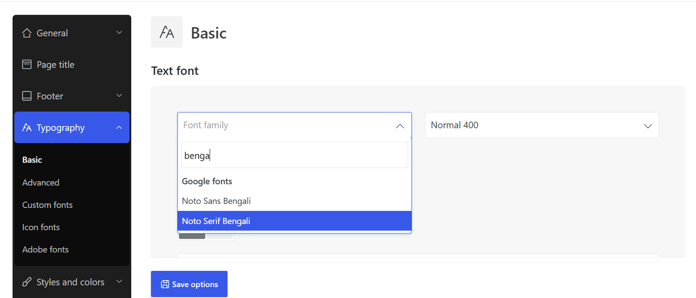Open the Page title settings menu
696x298 pixels.
[x=72, y=65]
